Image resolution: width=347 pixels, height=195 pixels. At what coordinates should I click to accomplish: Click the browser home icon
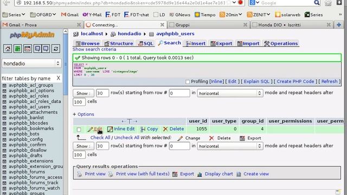(x=328, y=3)
